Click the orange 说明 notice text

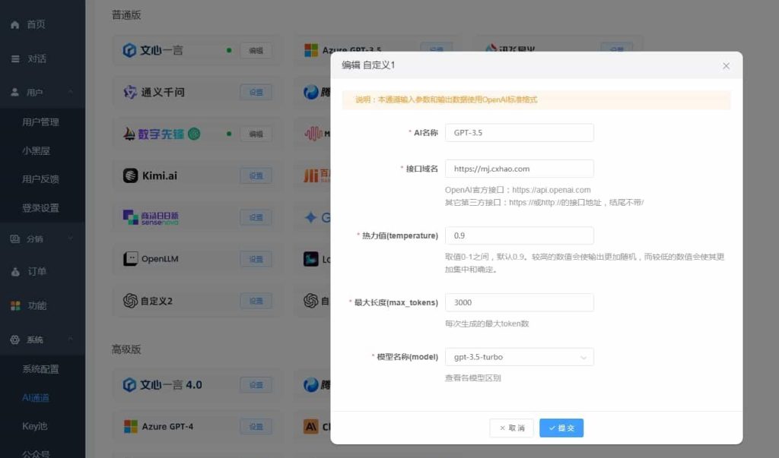(446, 99)
